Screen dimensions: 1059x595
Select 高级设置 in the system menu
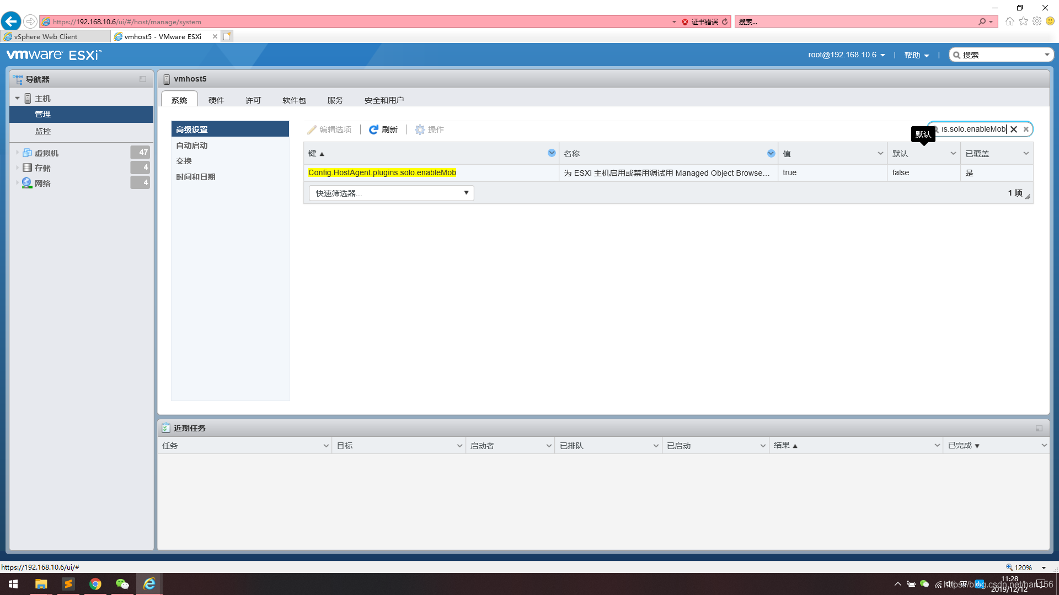tap(230, 129)
